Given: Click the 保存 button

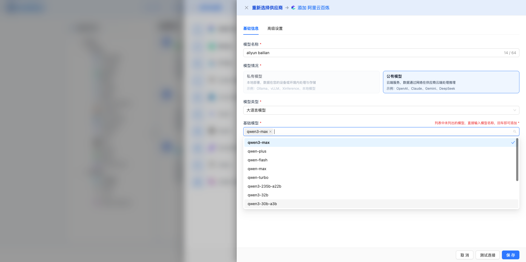Looking at the screenshot, I should point(510,255).
